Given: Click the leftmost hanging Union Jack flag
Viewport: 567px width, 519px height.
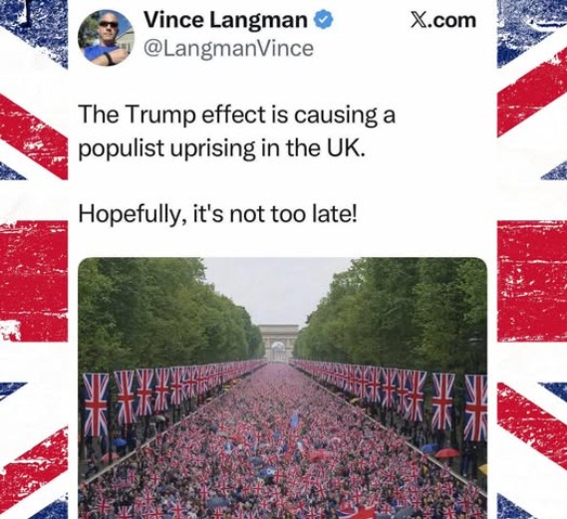Looking at the screenshot, I should point(96,405).
